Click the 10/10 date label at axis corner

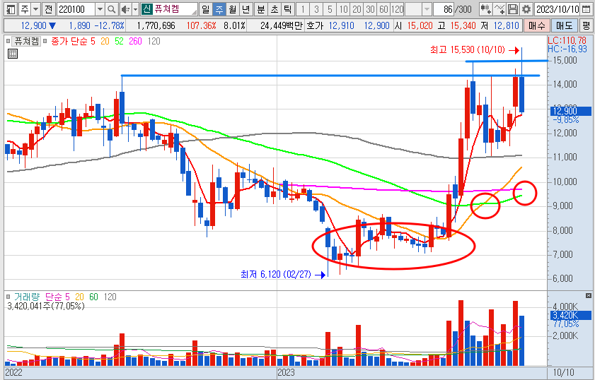pos(563,372)
